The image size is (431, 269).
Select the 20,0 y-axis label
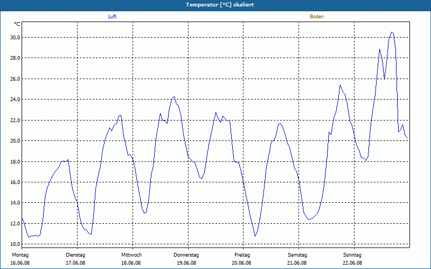[x=15, y=141]
